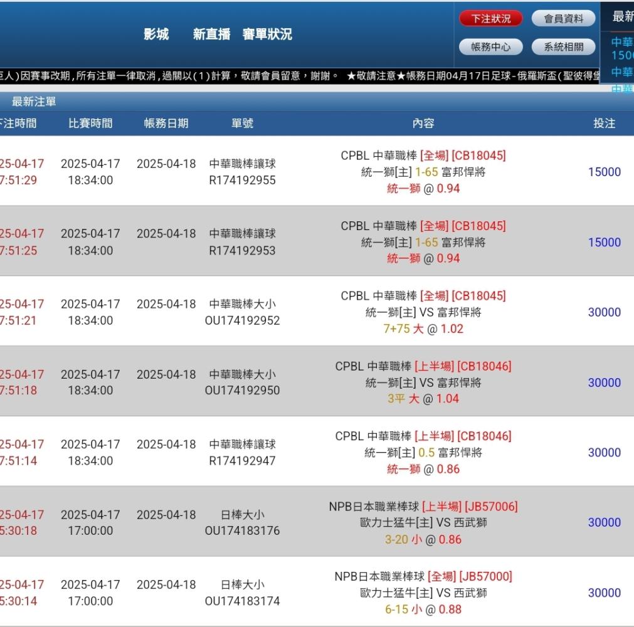Select order number OU174192950
The width and height of the screenshot is (634, 627).
tap(242, 391)
